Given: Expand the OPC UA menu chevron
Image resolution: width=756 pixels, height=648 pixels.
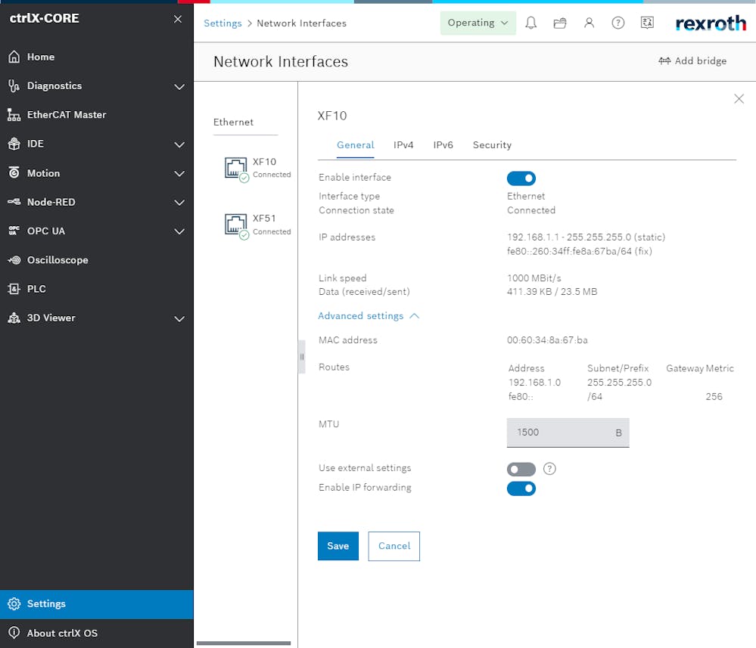Looking at the screenshot, I should click(179, 231).
